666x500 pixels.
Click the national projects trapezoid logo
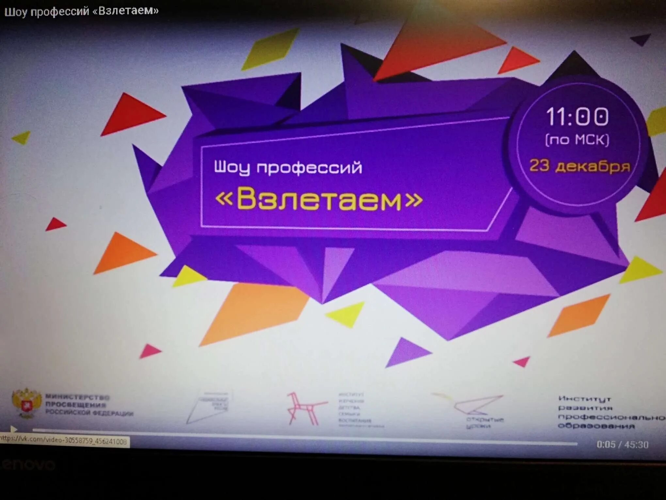(x=210, y=406)
